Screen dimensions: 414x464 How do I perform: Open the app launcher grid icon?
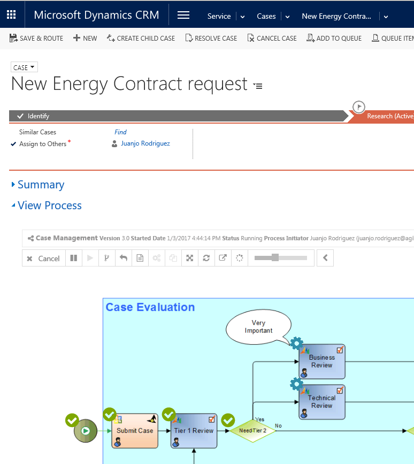tap(11, 14)
